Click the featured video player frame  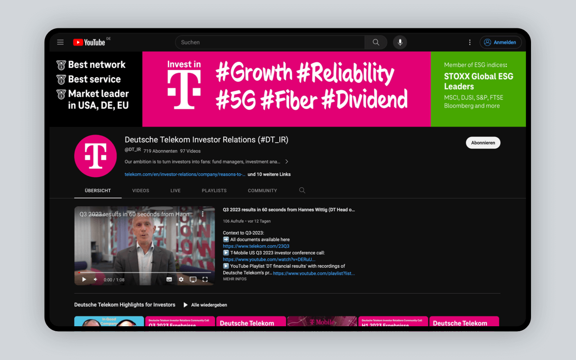coord(144,246)
